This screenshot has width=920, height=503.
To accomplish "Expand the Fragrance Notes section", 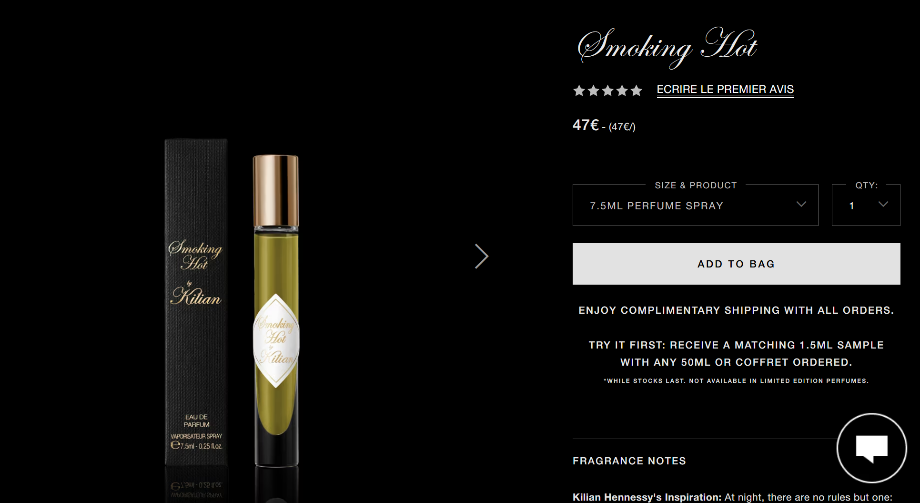I will click(629, 461).
